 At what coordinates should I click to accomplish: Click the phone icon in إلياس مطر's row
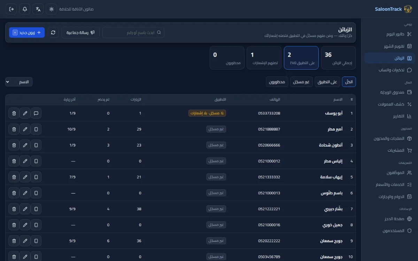pyautogui.click(x=36, y=161)
